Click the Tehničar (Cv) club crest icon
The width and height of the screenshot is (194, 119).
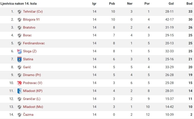19,12
